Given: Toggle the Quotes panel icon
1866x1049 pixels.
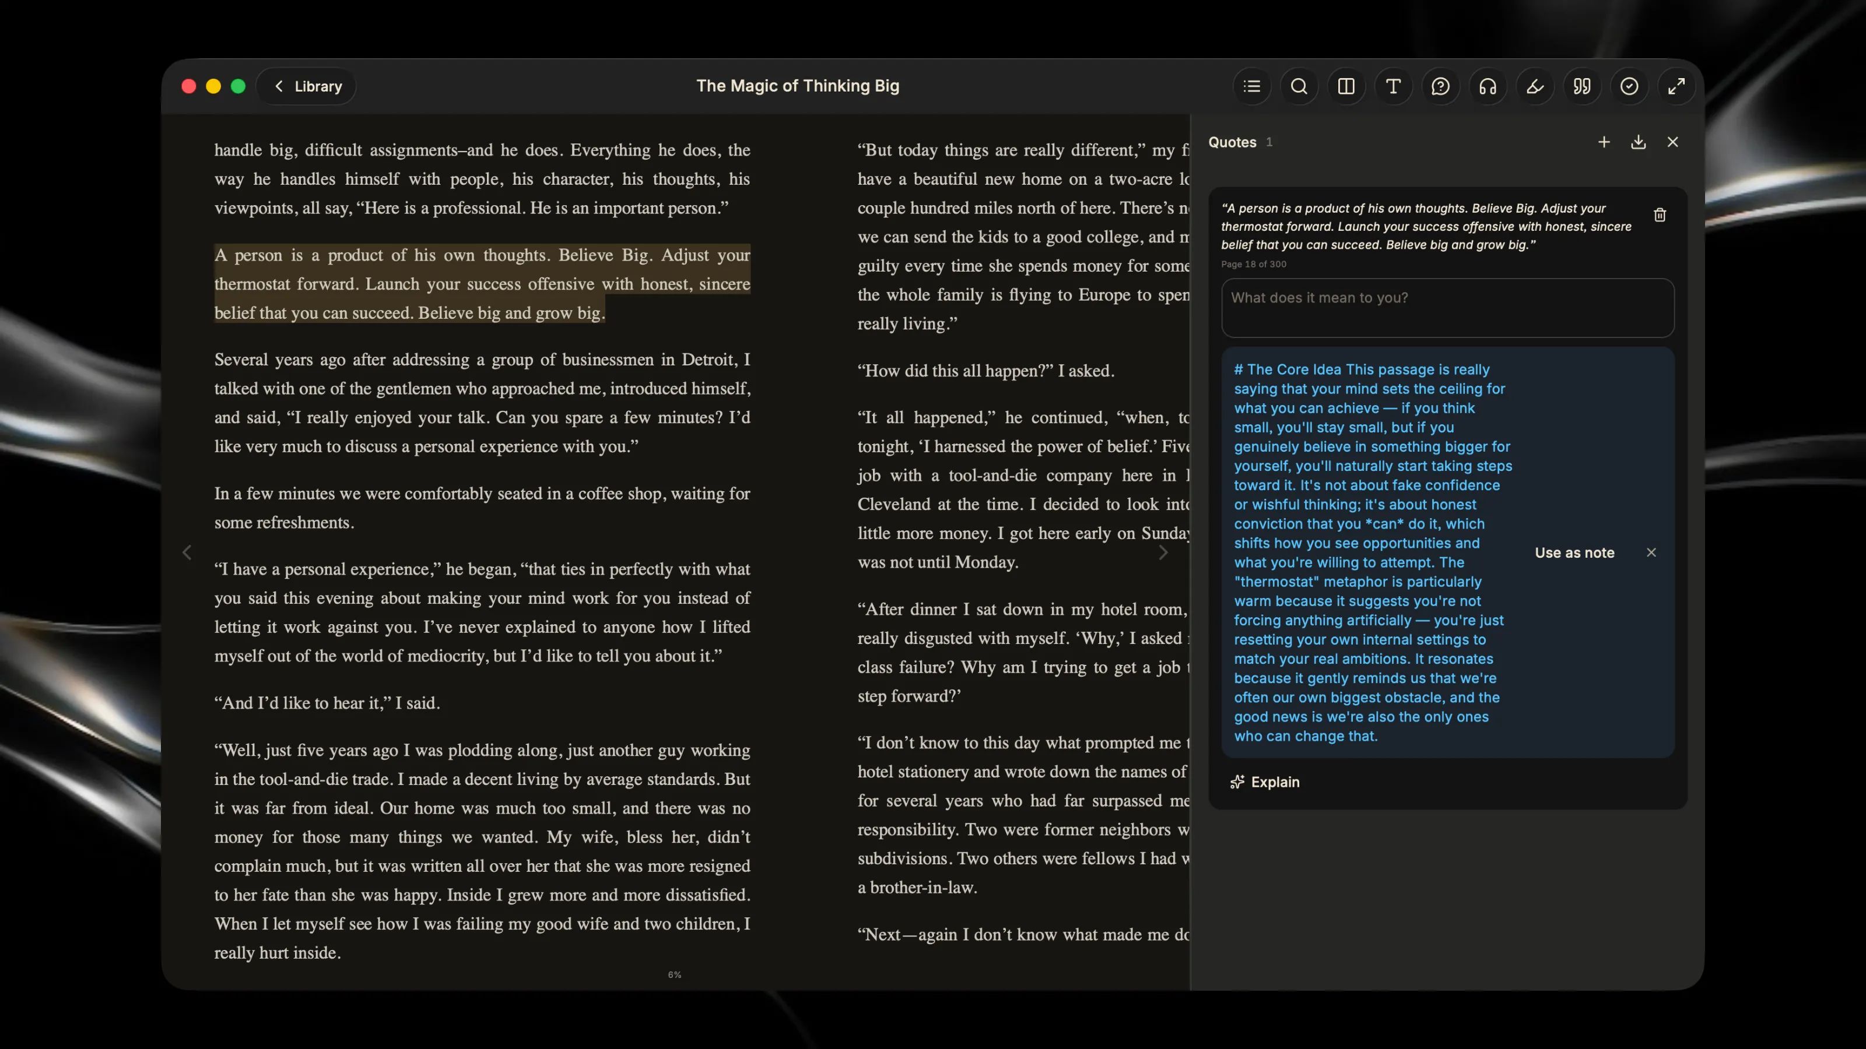Looking at the screenshot, I should (1582, 86).
